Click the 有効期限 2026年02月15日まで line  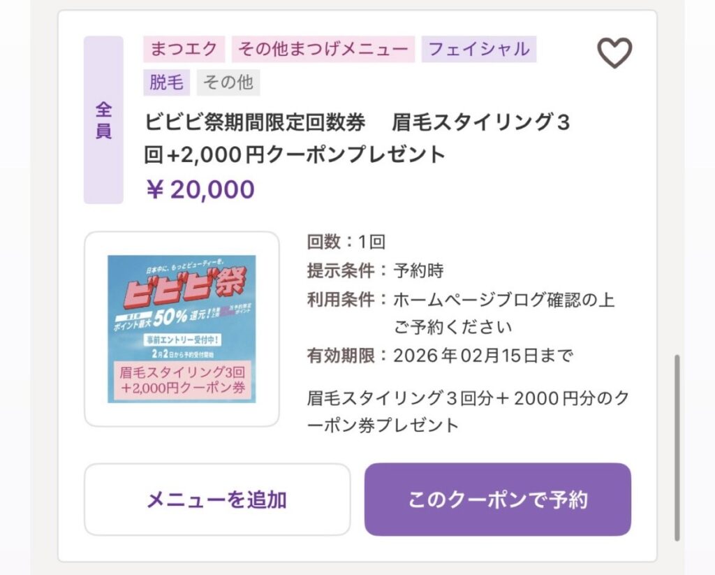(440, 356)
